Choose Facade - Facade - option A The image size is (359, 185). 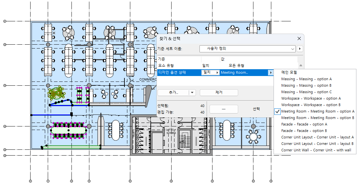coord(315,124)
